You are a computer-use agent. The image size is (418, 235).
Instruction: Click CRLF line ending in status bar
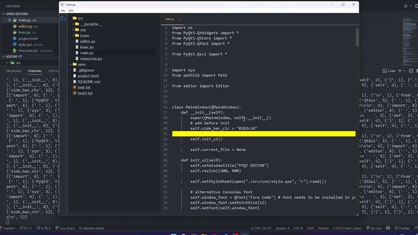(x=310, y=228)
